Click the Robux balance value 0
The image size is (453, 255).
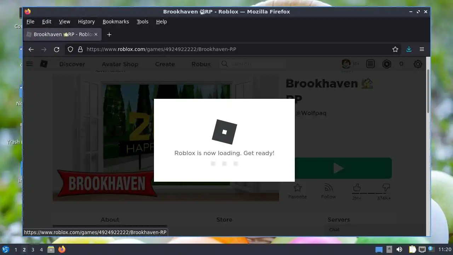pyautogui.click(x=401, y=64)
